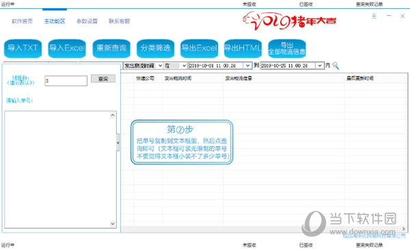Click the text area scroll-down arrow
The image size is (410, 249).
113,224
